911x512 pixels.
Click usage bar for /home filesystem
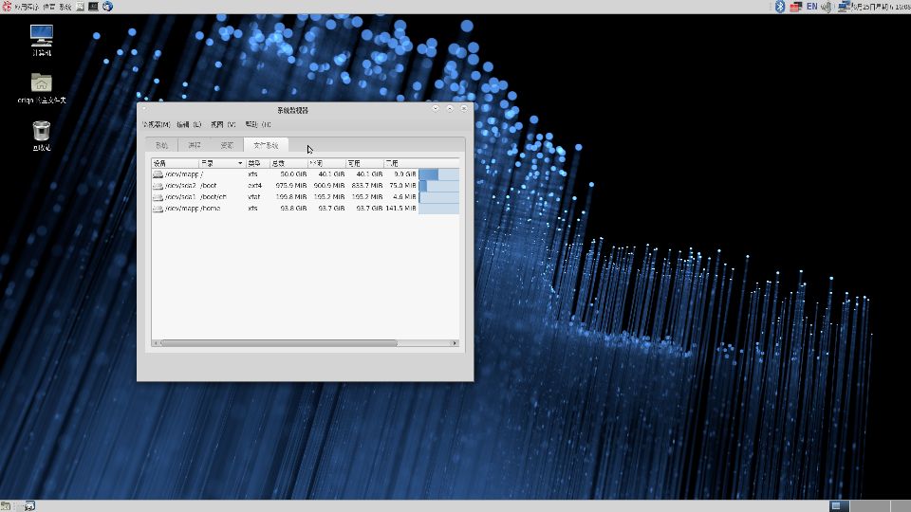click(x=438, y=209)
